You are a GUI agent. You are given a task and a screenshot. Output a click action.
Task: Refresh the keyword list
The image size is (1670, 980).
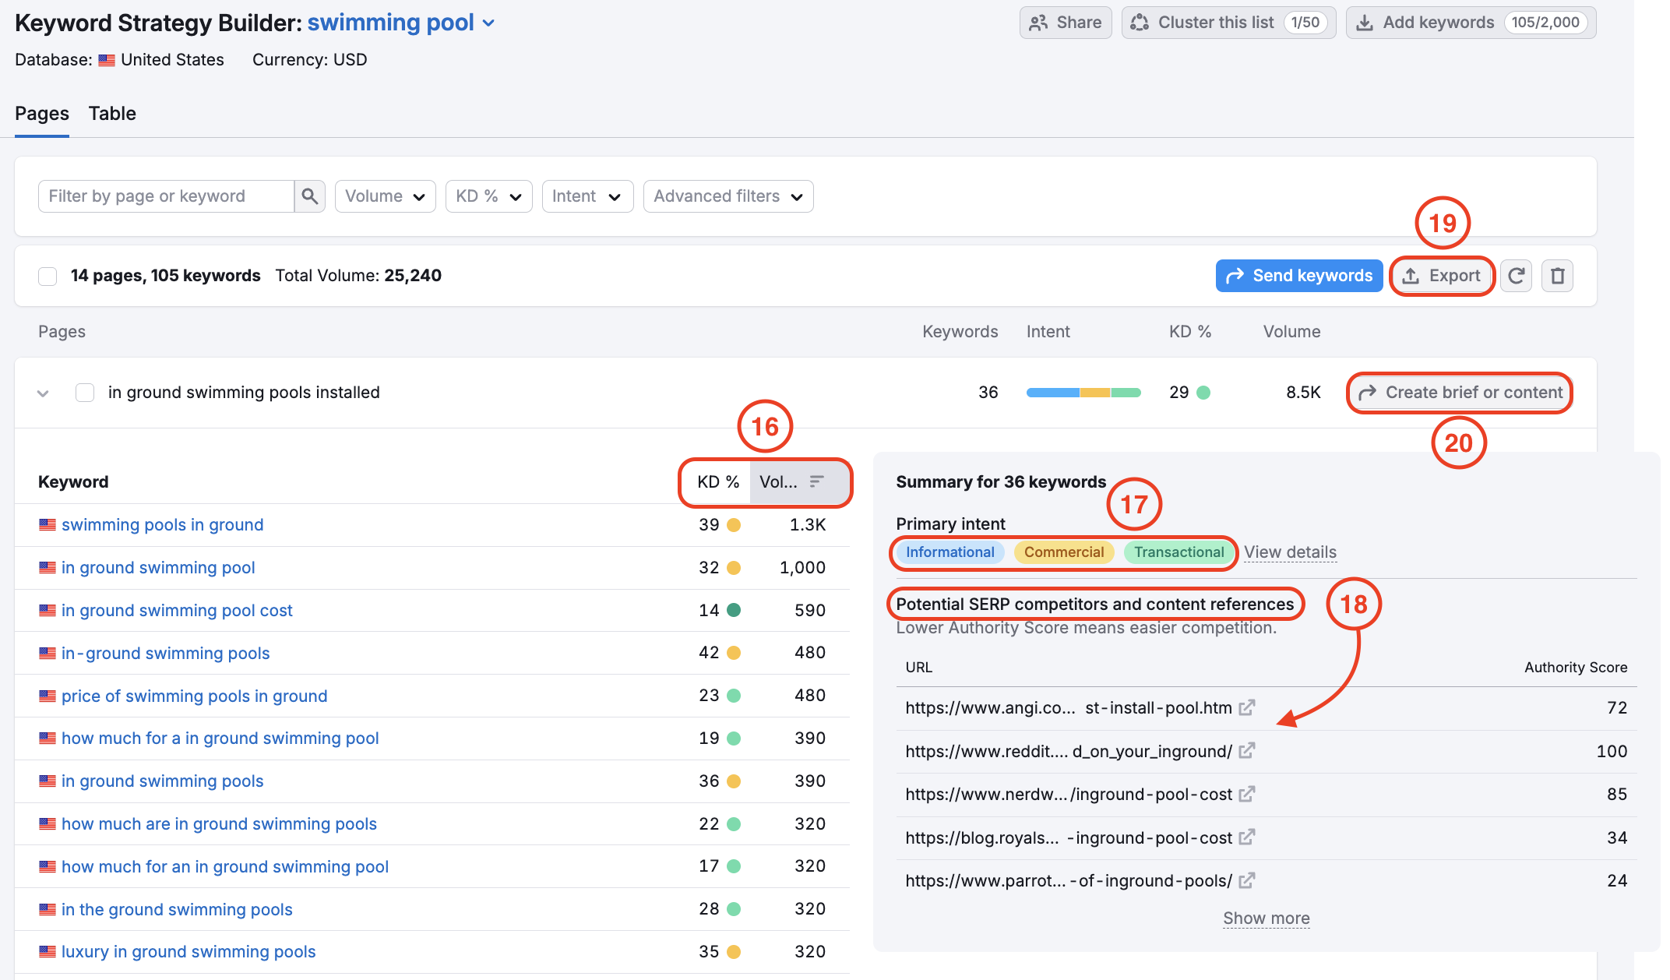point(1516,275)
